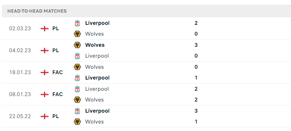
Task: Select the Head-to-Head Matches header
Action: (x=37, y=11)
